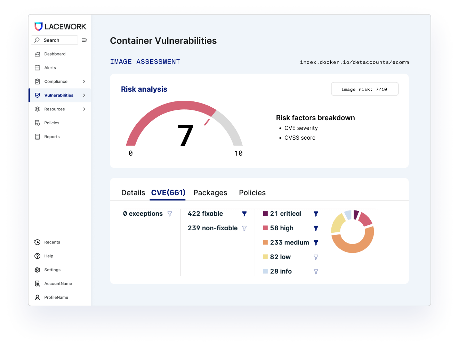Image resolution: width=459 pixels, height=348 pixels.
Task: Open Reports from the sidebar icon
Action: tap(38, 137)
